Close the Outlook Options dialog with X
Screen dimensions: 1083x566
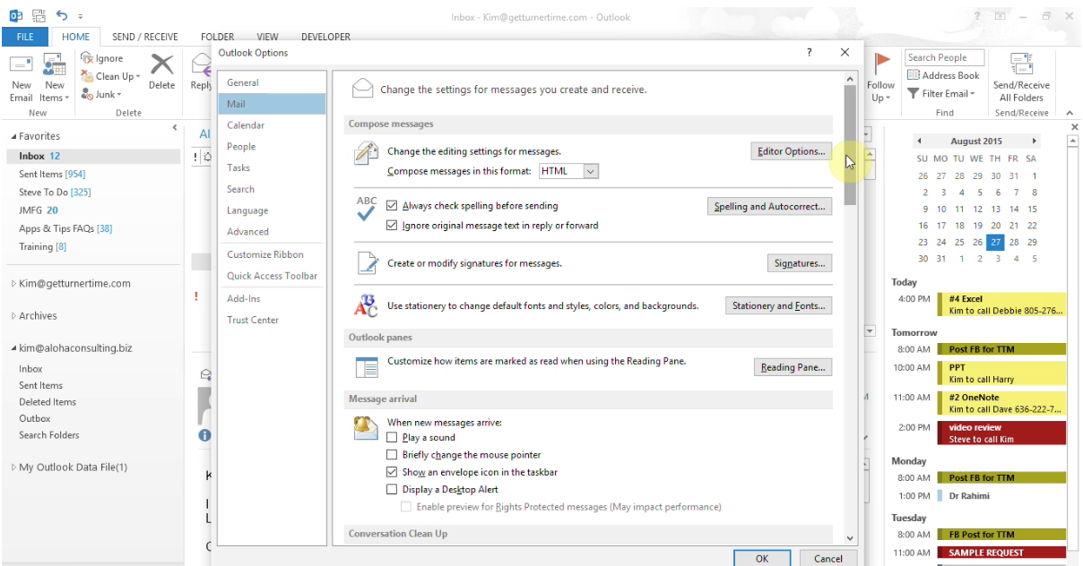(845, 53)
